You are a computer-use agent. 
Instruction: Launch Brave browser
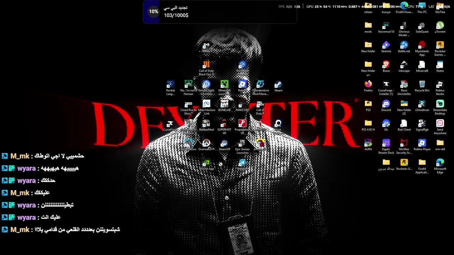click(x=386, y=67)
